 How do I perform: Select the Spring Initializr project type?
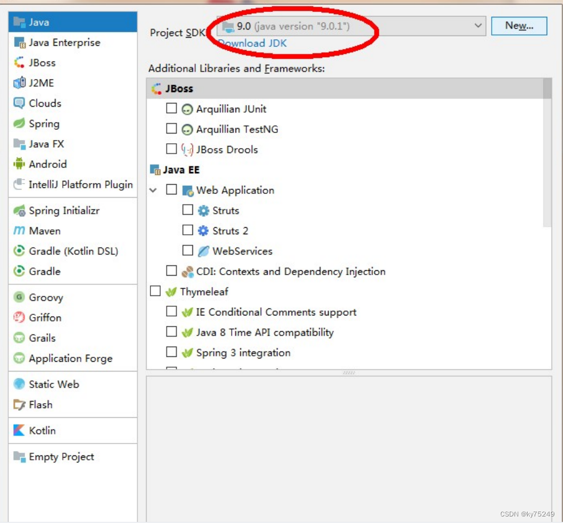73,210
